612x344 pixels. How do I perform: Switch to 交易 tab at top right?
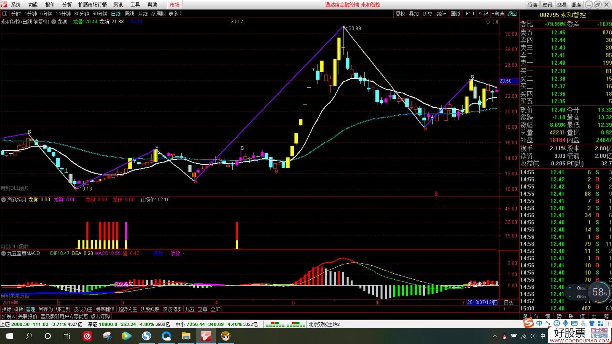562,4
